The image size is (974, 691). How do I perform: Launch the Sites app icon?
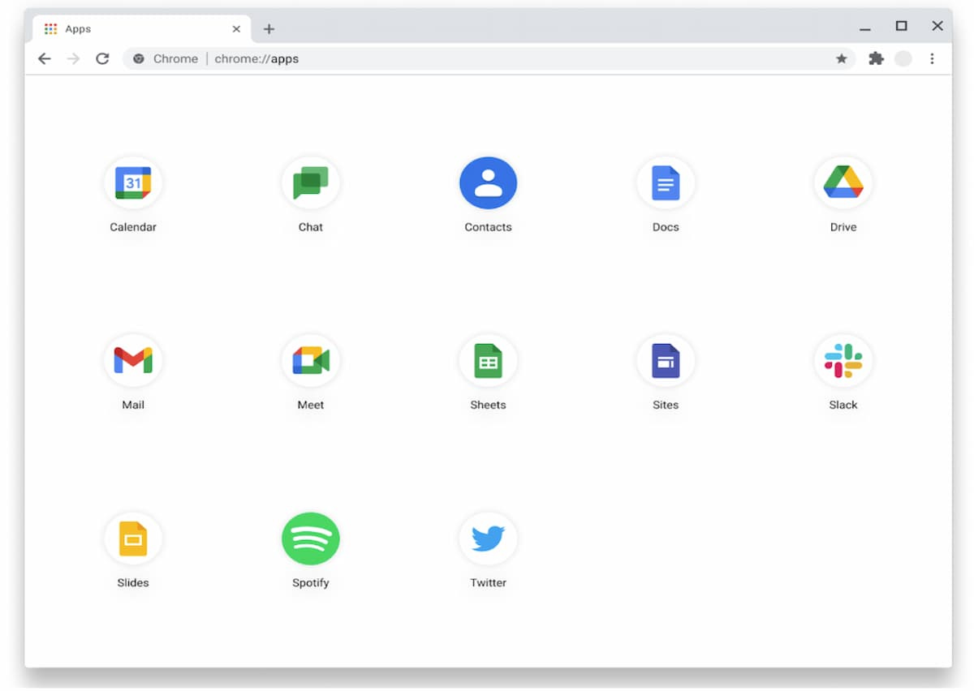tap(666, 361)
